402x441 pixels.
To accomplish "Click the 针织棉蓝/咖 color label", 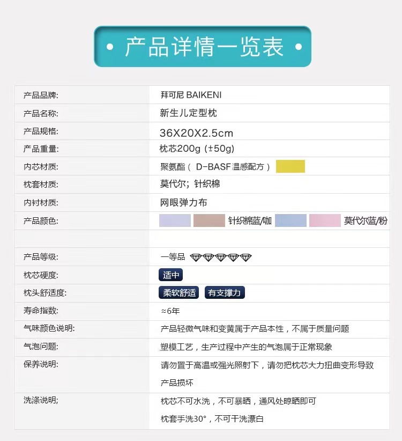I will [x=250, y=221].
